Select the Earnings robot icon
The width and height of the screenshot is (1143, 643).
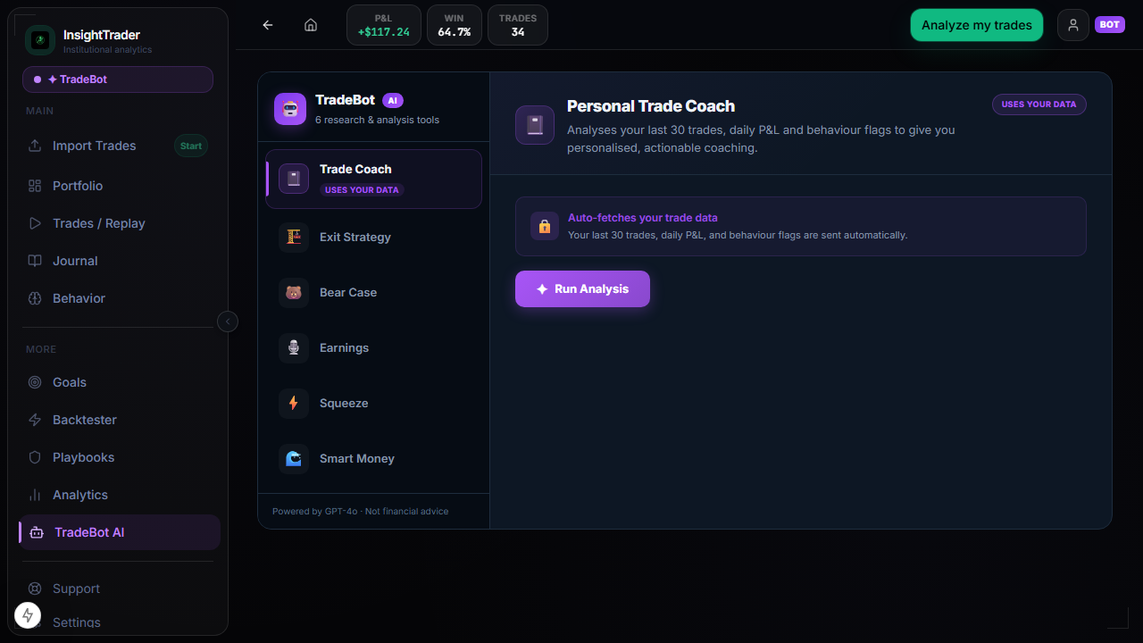pos(293,347)
